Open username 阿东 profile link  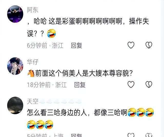[33, 10]
